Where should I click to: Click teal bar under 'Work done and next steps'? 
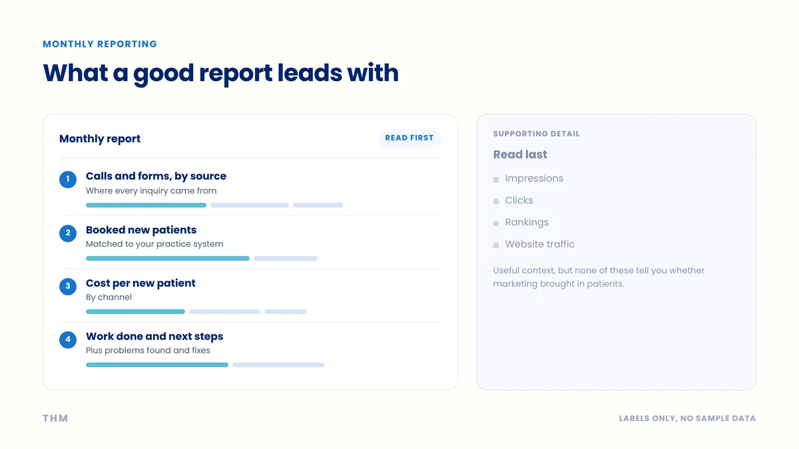click(157, 365)
